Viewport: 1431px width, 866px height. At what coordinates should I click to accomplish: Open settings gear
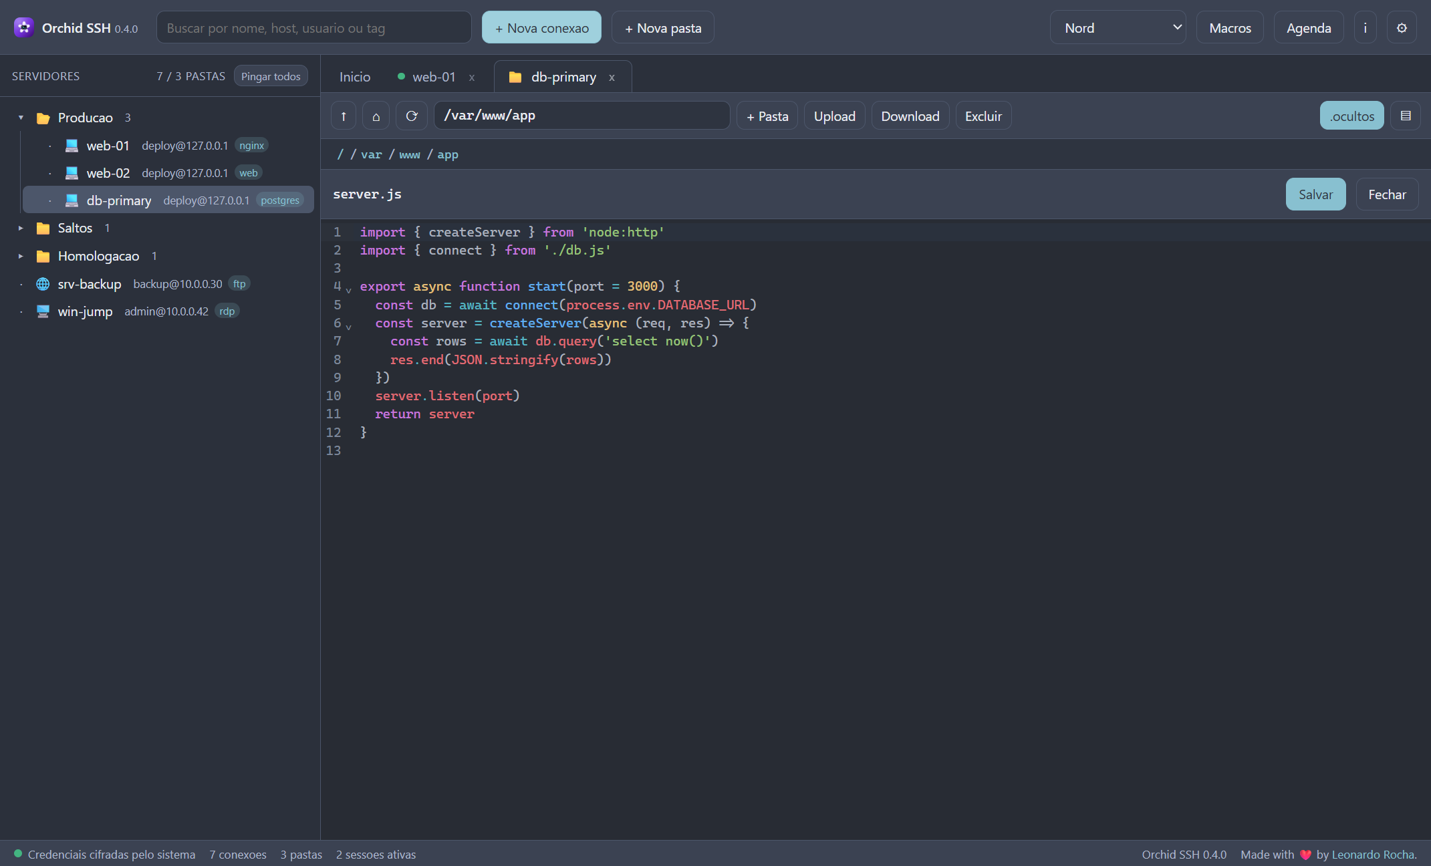coord(1402,28)
